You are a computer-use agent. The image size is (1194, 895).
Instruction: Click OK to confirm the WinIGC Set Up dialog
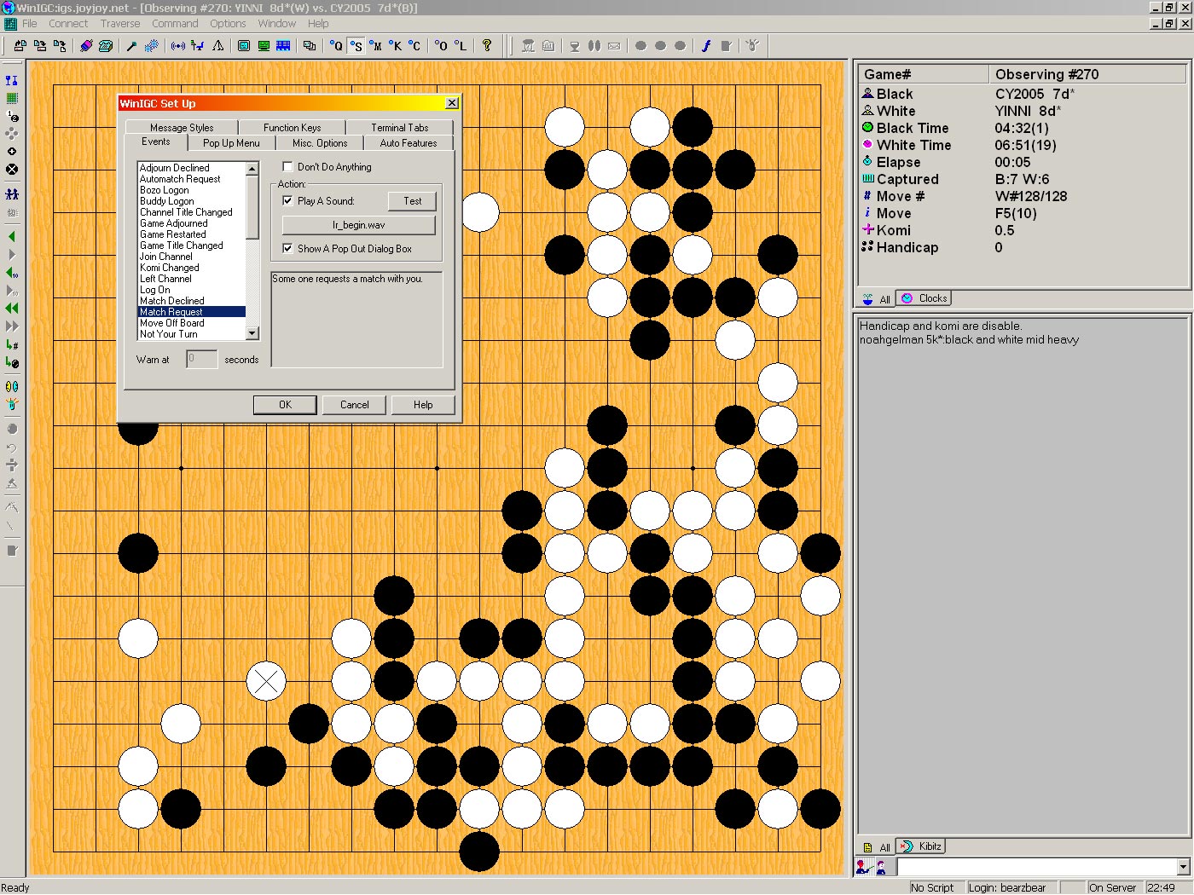point(285,404)
